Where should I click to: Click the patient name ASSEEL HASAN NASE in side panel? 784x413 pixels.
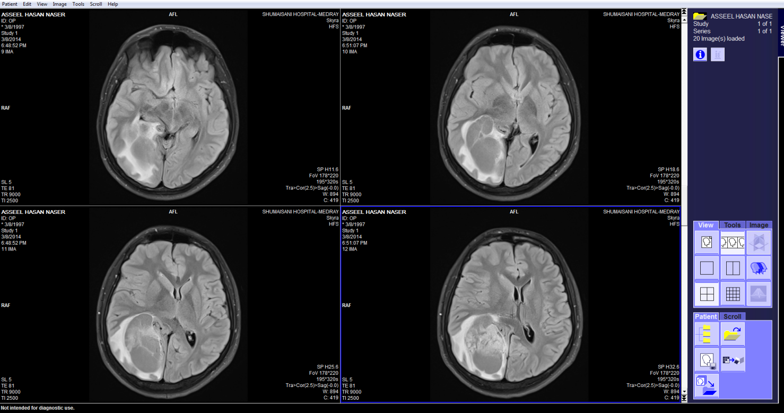742,16
